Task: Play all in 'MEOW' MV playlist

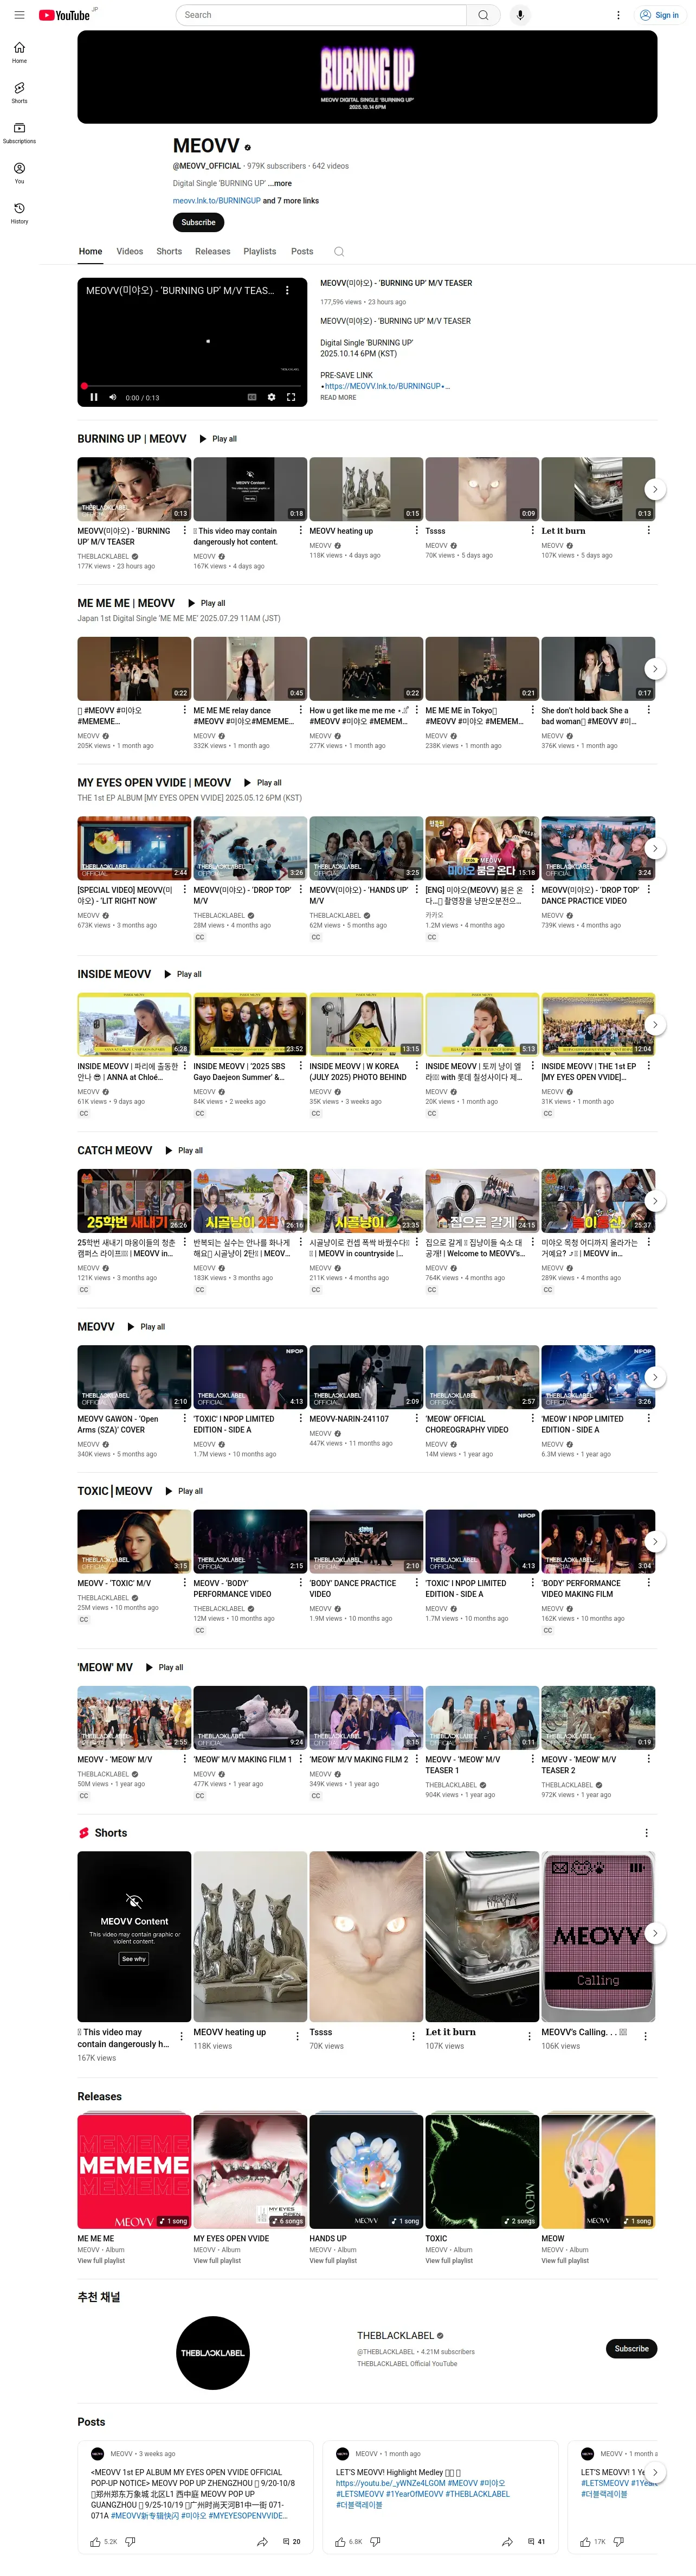Action: click(x=164, y=1667)
